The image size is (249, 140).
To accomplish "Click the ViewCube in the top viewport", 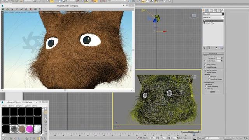I will tap(194, 16).
